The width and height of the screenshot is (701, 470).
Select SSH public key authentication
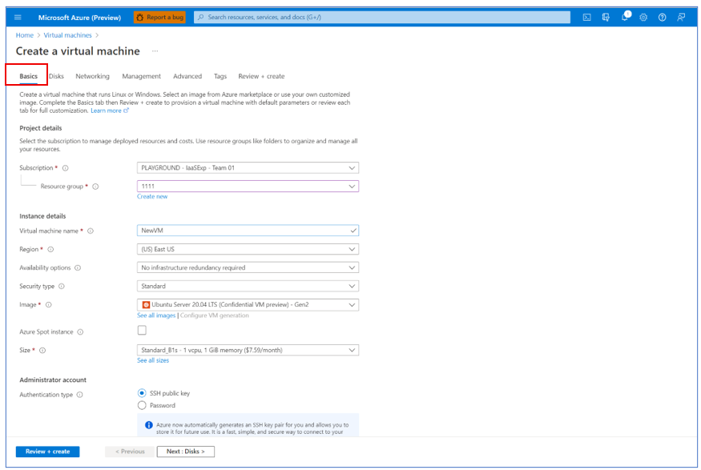click(x=142, y=393)
